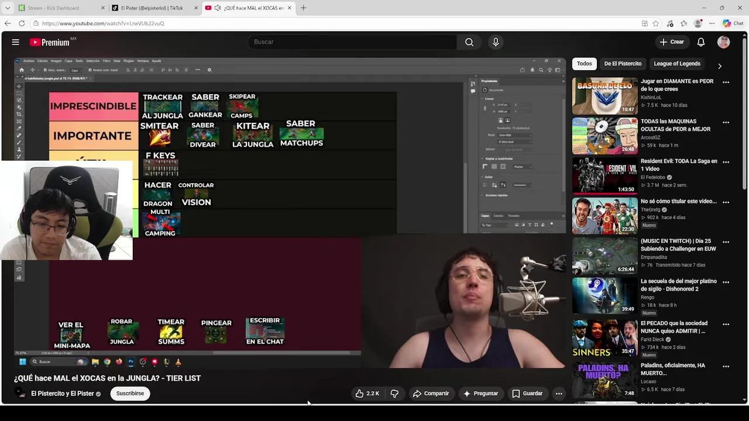Open Resident Evil TODA La Saga thumbnail
Viewport: 749px width, 421px height.
(x=604, y=175)
